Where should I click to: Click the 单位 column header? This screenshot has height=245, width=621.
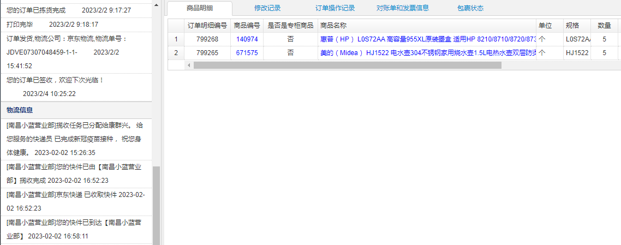coord(550,26)
